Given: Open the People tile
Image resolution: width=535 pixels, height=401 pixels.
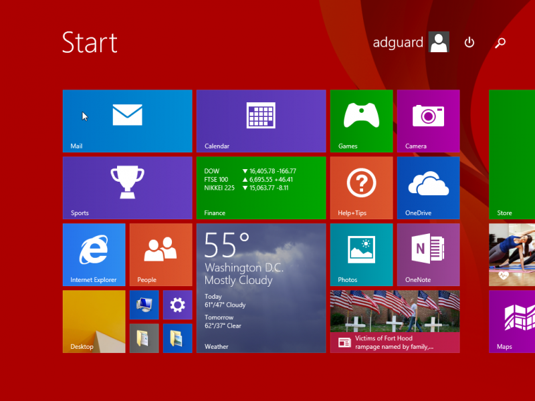Looking at the screenshot, I should pos(160,255).
